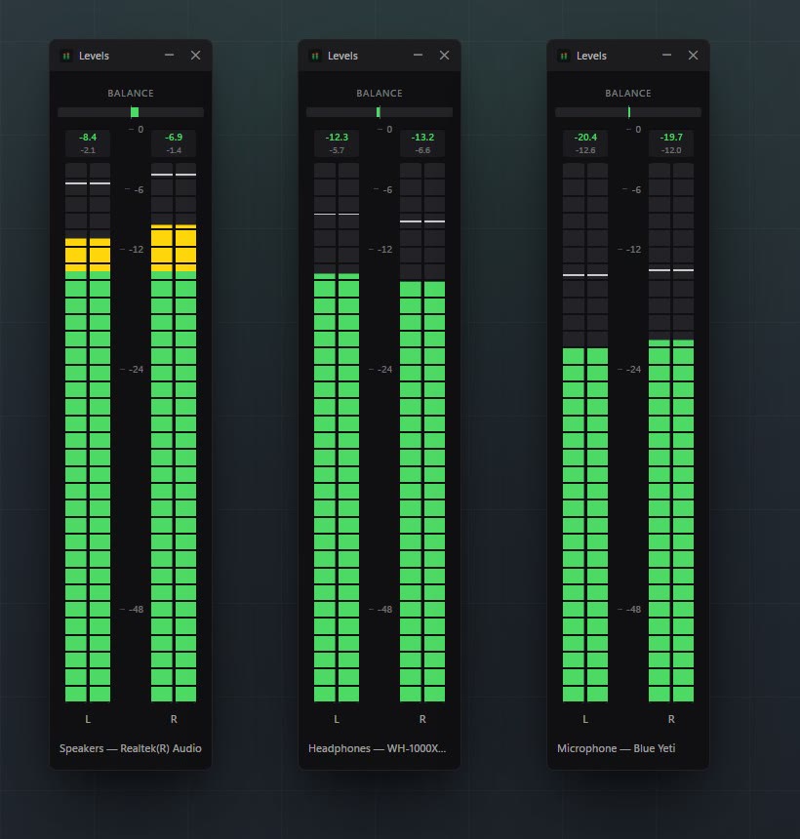Viewport: 800px width, 839px height.
Task: Click the L channel label in Headphones window
Action: (337, 719)
